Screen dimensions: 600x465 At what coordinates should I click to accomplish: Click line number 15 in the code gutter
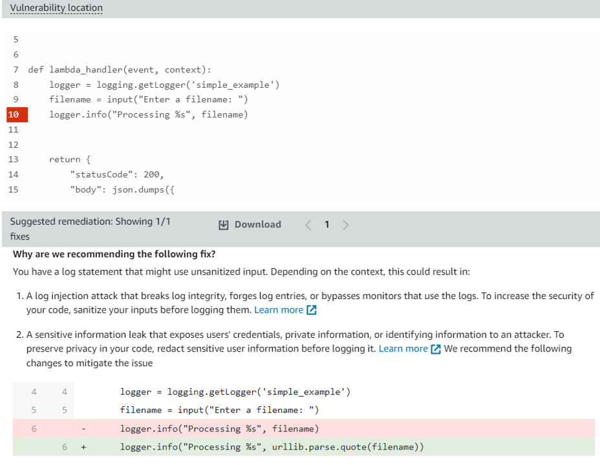14,189
